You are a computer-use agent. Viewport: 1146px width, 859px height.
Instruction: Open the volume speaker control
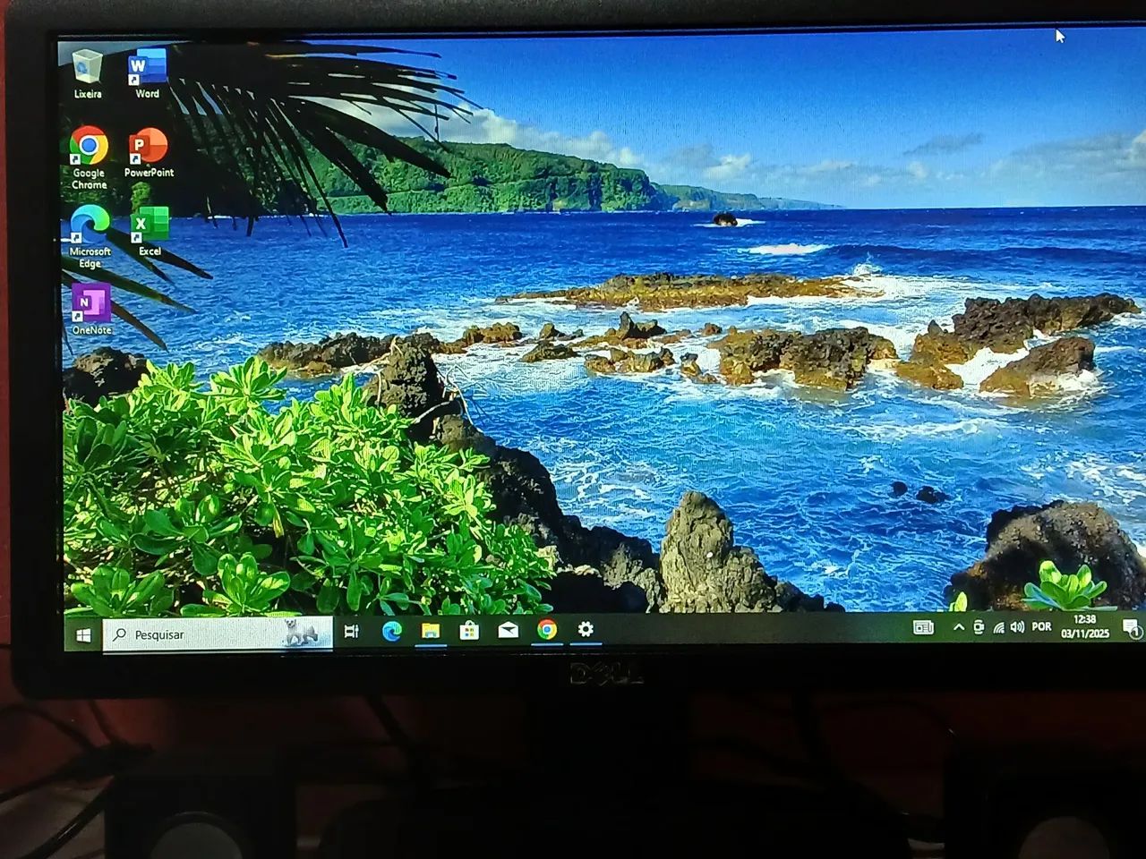[x=1017, y=626]
